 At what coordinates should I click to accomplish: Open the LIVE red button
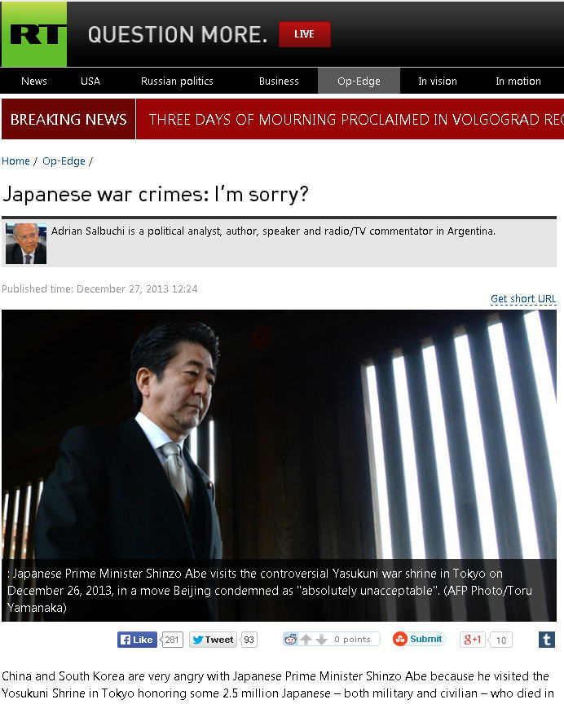click(305, 34)
